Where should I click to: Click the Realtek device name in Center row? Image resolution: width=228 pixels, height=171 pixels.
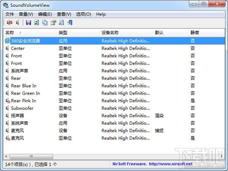(x=126, y=48)
